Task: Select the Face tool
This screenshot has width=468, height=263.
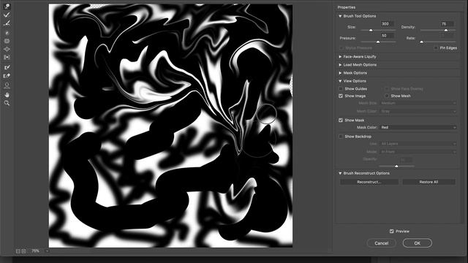Action: (7, 86)
